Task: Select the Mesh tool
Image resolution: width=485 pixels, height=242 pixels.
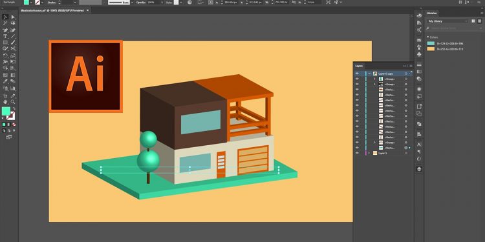Action: tap(5, 75)
